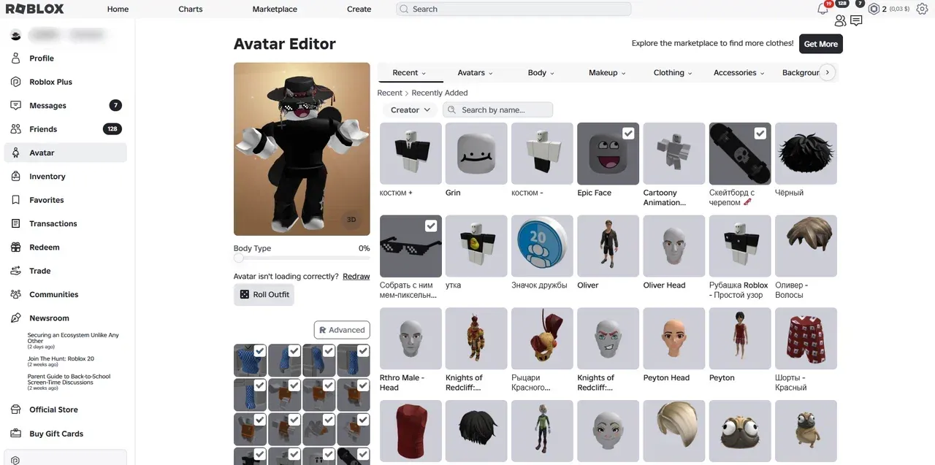Go to Charts in the top navigation
Viewport: 935px width, 465px height.
191,9
